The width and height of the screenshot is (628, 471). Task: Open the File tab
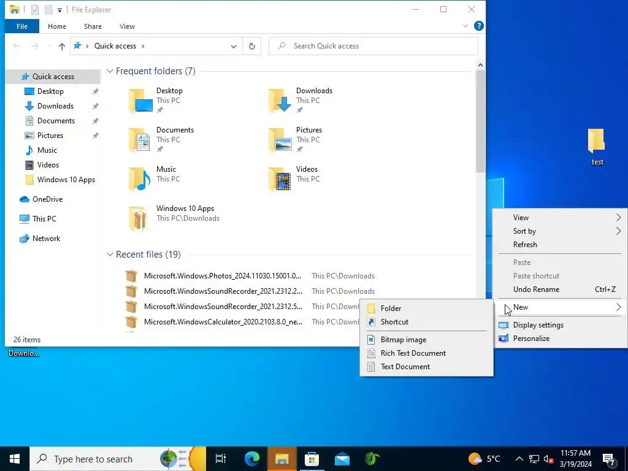coord(22,26)
